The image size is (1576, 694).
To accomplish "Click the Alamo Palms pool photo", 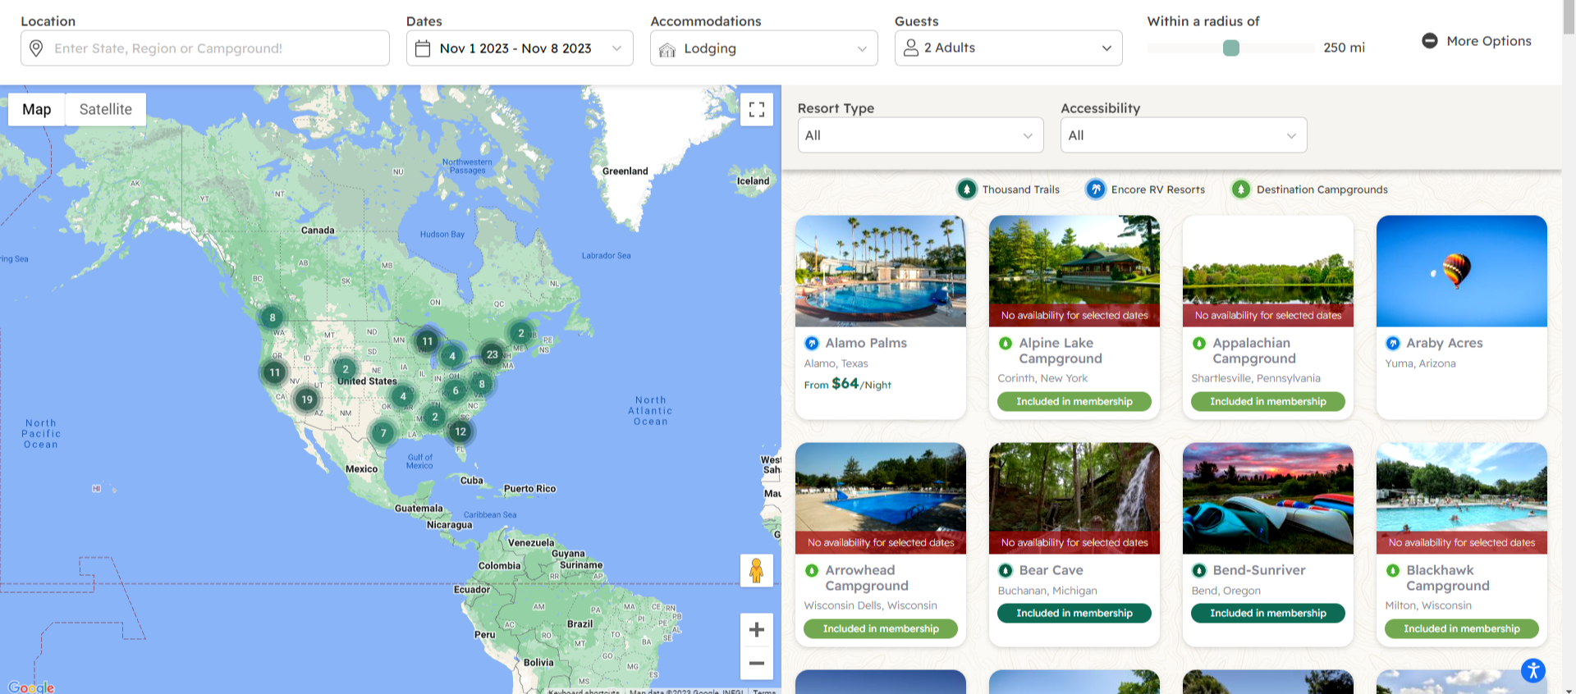I will point(881,271).
